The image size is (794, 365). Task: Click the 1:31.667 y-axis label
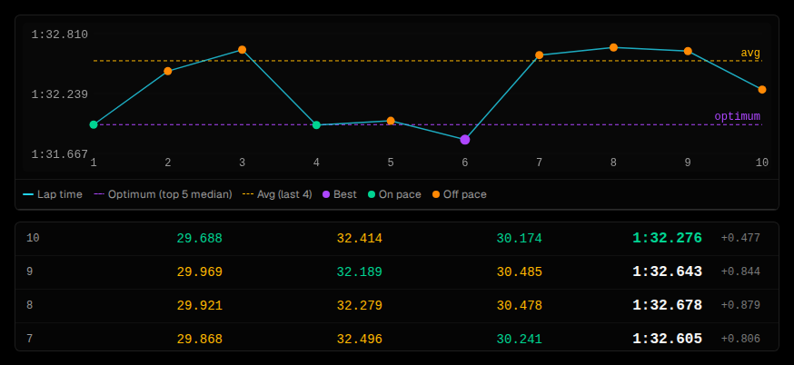coord(60,153)
